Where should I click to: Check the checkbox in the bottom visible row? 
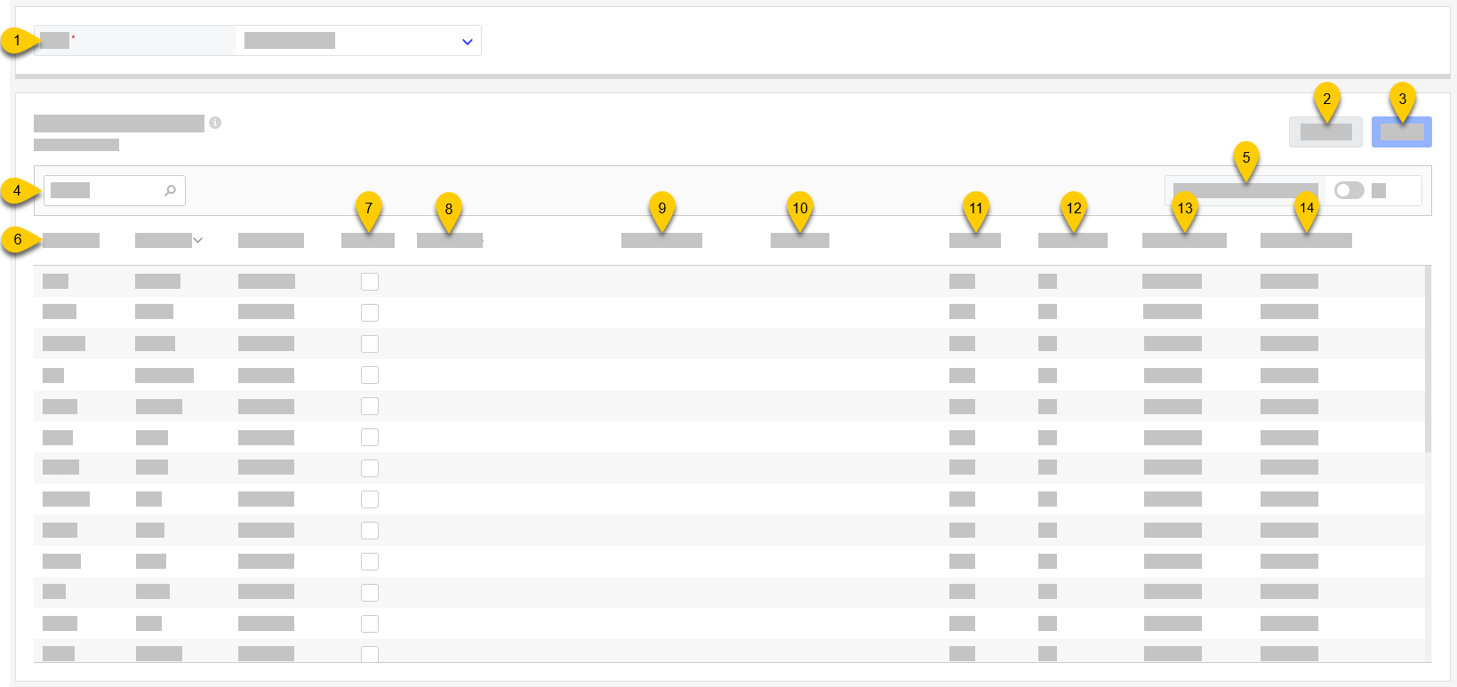[x=370, y=652]
